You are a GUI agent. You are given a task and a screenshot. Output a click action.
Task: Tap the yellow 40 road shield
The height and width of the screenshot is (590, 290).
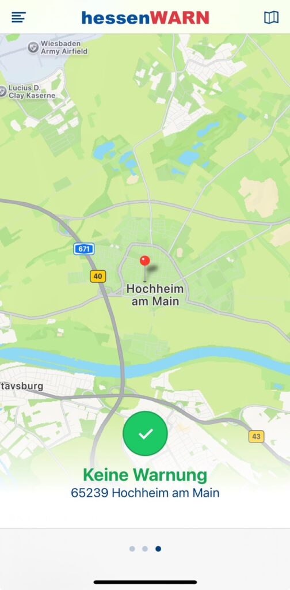[98, 276]
